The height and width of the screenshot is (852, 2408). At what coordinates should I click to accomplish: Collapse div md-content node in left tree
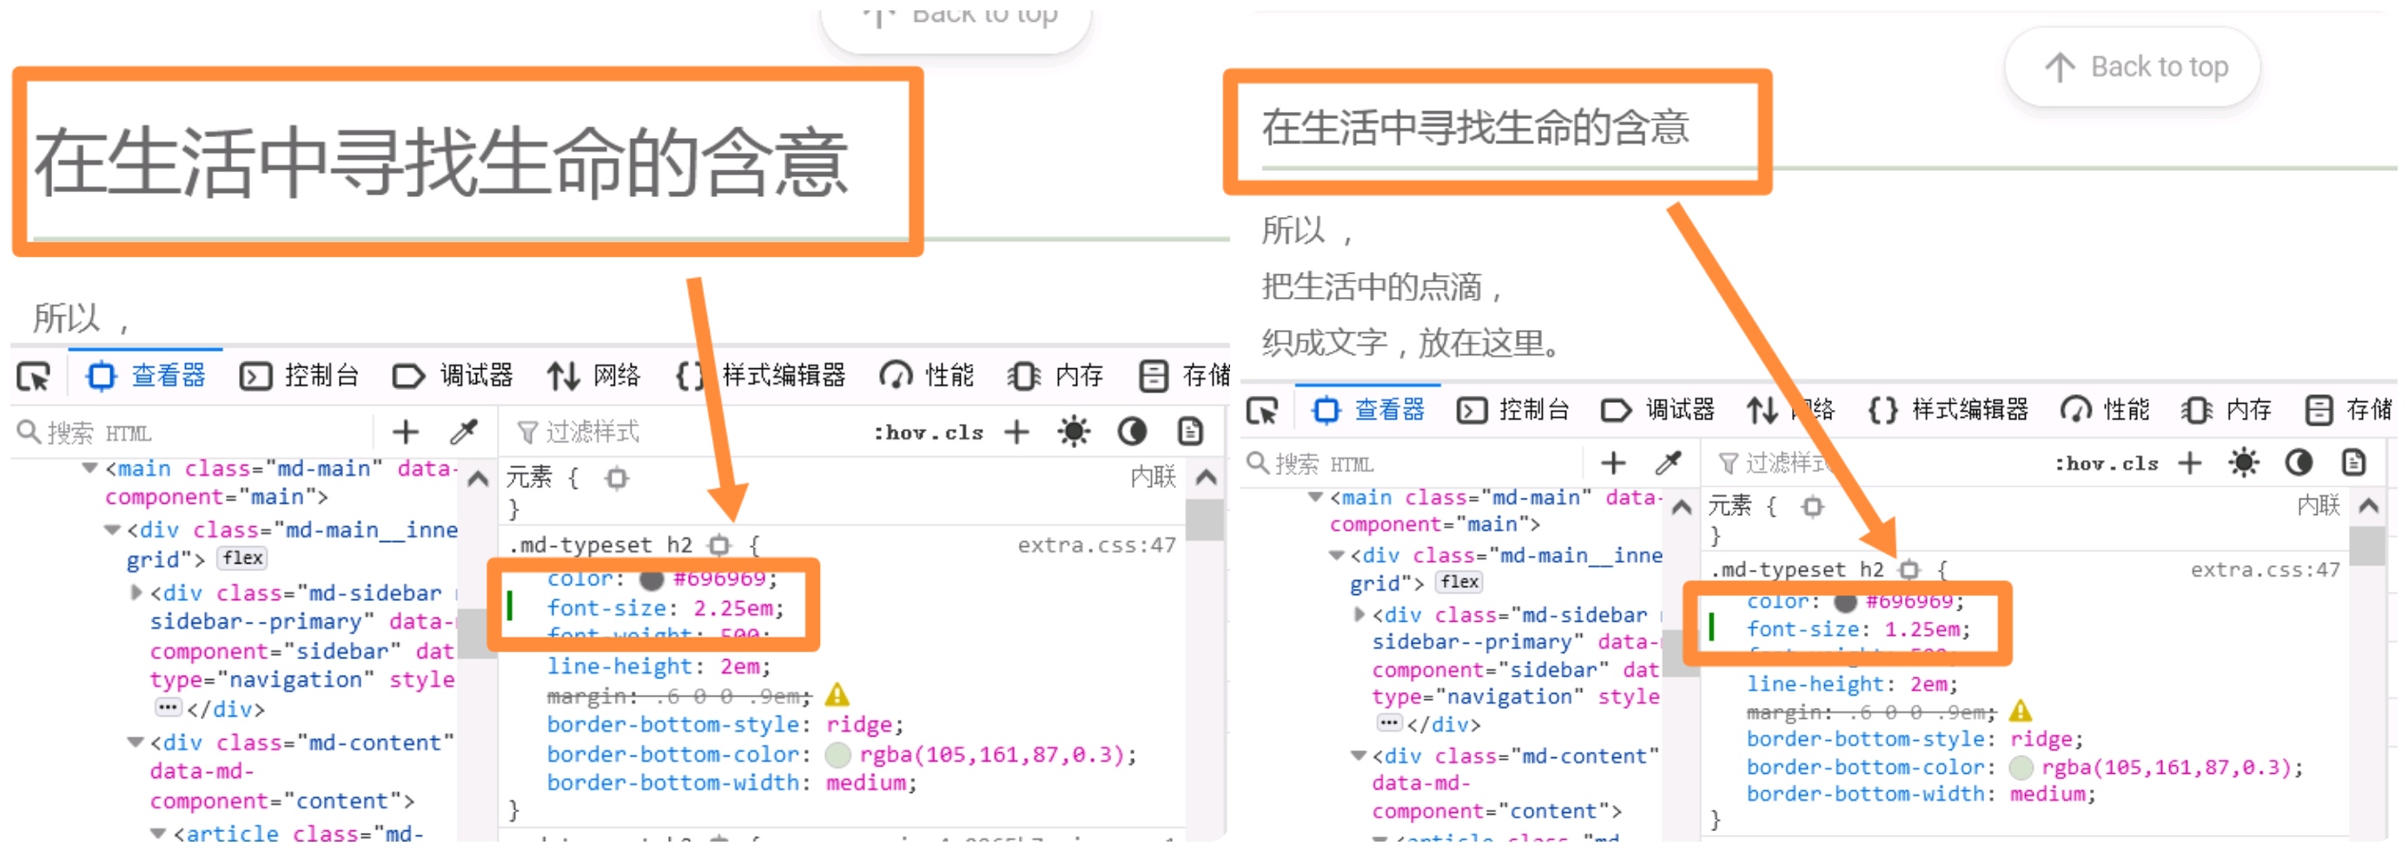click(x=136, y=743)
